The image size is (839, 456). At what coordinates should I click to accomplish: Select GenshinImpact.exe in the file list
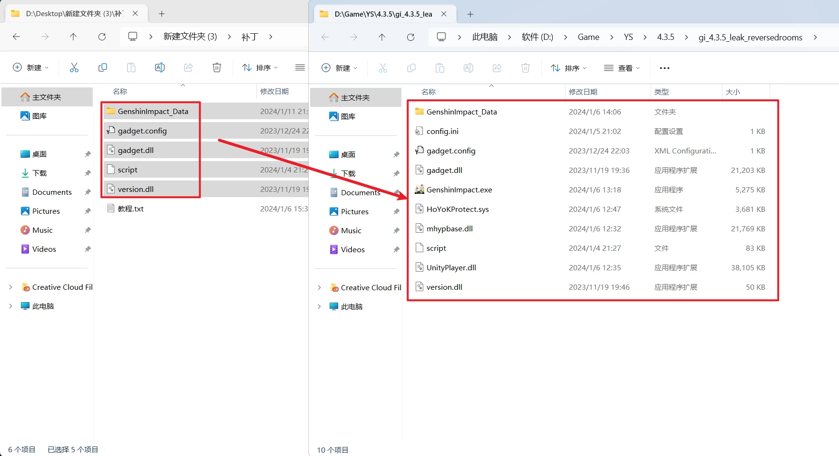click(x=459, y=190)
